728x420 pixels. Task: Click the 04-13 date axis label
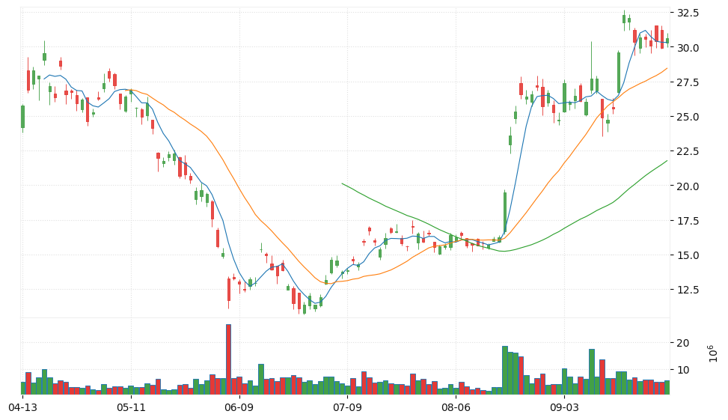point(22,407)
